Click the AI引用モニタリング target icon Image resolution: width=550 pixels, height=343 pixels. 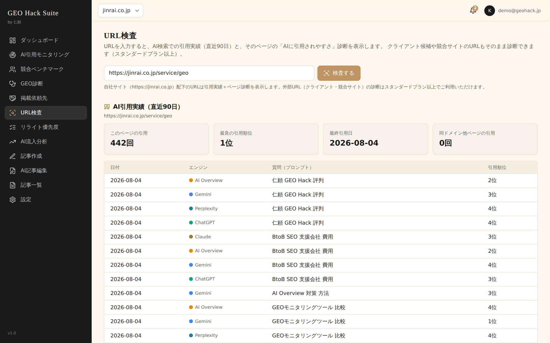pyautogui.click(x=12, y=55)
